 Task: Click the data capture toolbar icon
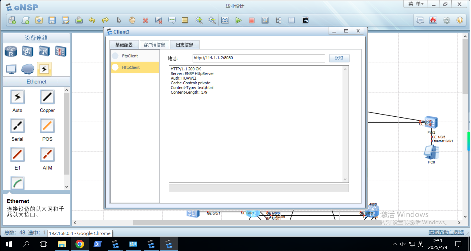click(265, 20)
